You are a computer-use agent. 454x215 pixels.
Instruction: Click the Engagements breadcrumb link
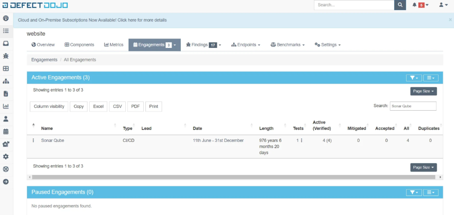tap(44, 60)
